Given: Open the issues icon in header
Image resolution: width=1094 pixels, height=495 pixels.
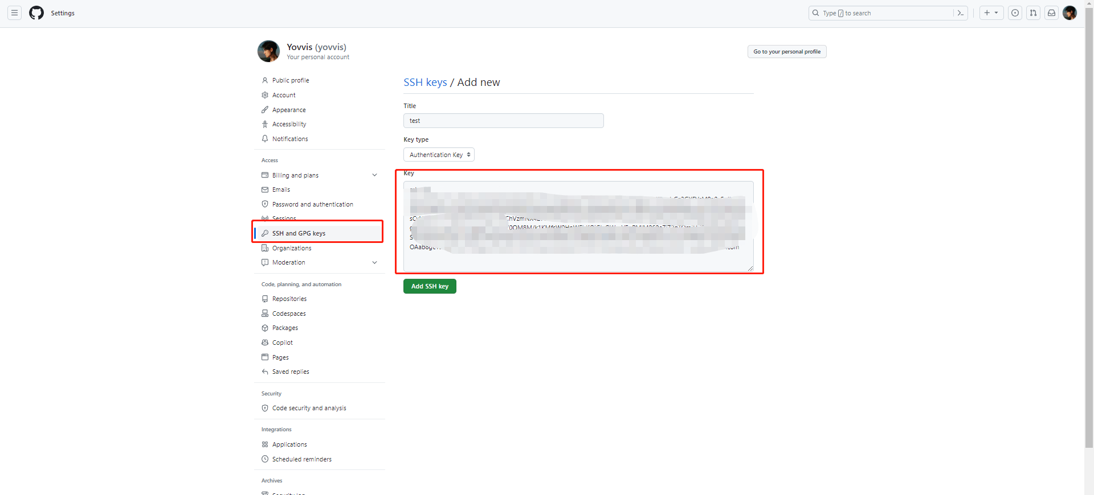Looking at the screenshot, I should click(1015, 13).
